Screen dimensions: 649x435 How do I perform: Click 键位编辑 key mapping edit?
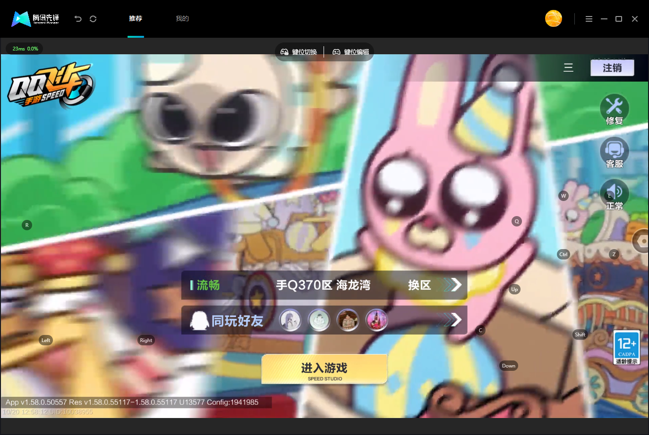click(x=350, y=52)
